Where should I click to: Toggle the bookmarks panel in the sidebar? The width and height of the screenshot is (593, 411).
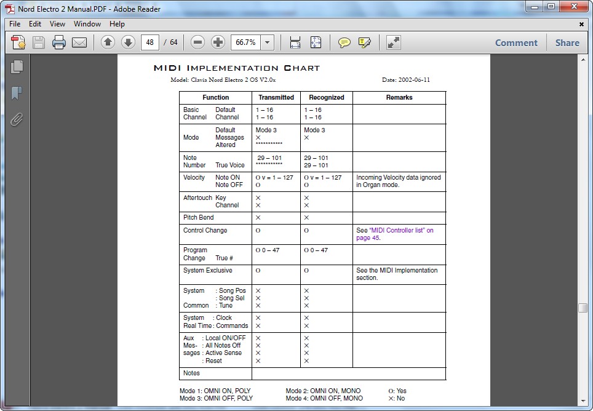[17, 93]
